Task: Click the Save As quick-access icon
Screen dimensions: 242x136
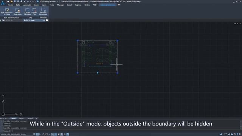Action: [18, 2]
